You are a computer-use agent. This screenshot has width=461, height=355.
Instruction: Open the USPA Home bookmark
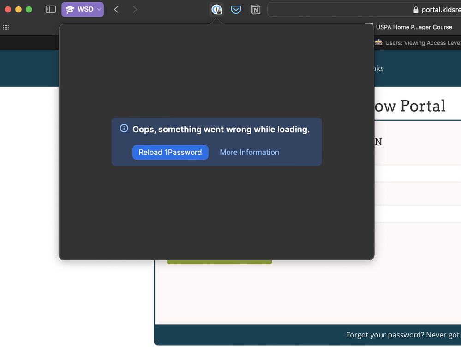click(413, 27)
